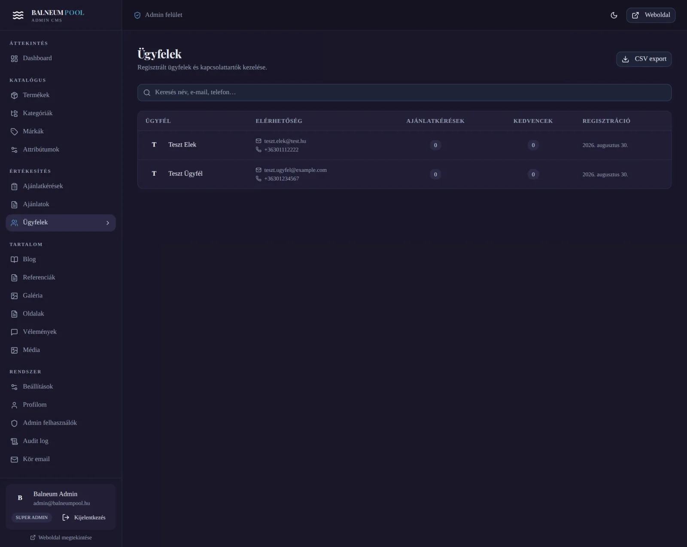Open the Weboldal button in header
This screenshot has height=547, width=687.
[651, 15]
